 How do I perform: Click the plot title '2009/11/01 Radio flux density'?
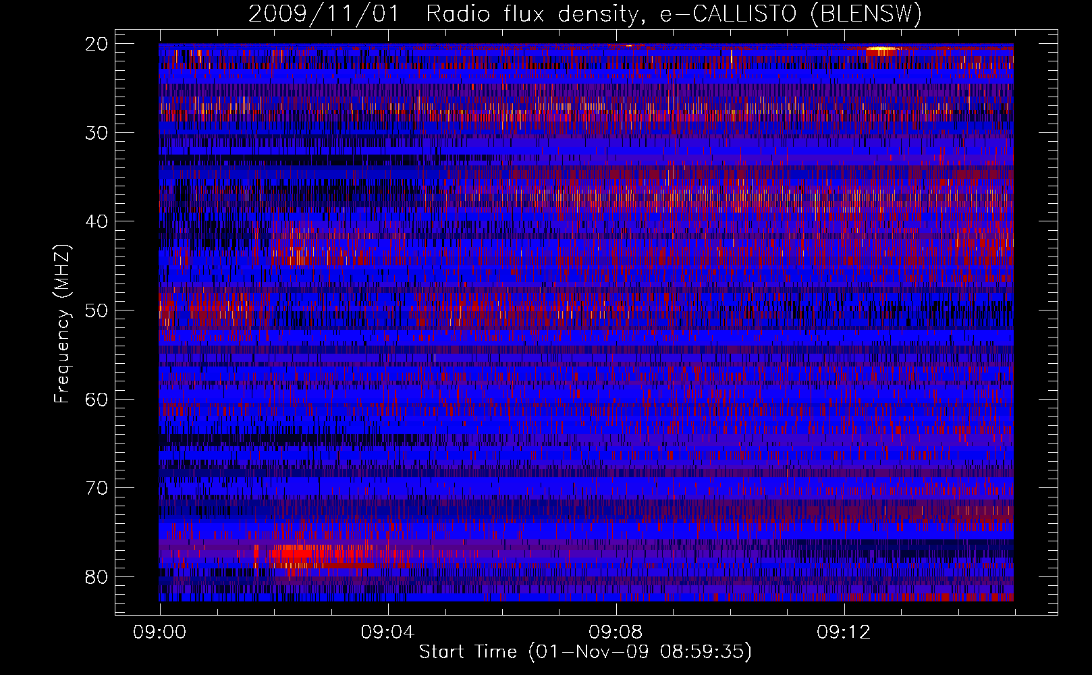point(445,14)
